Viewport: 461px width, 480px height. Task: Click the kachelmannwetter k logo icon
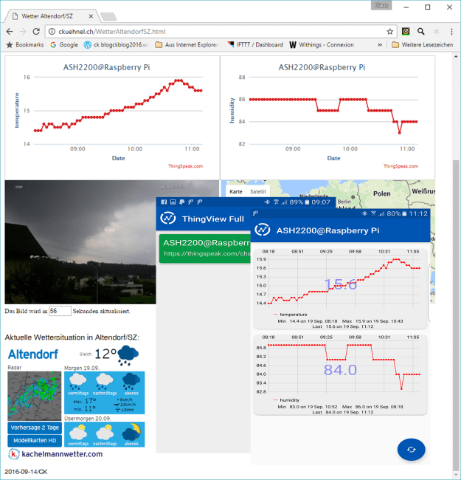13,454
